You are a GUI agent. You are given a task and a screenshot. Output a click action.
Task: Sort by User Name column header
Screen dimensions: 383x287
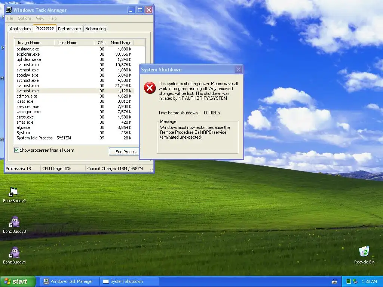[74, 43]
